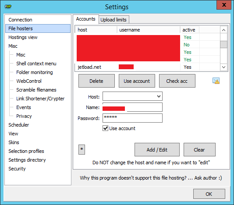Open Settings directory section
Viewport: 234px width, 205px height.
[x=27, y=160]
